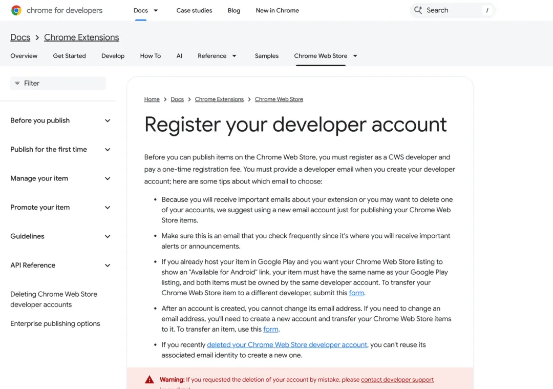Click the Chrome Web Store breadcrumb link

pos(279,99)
